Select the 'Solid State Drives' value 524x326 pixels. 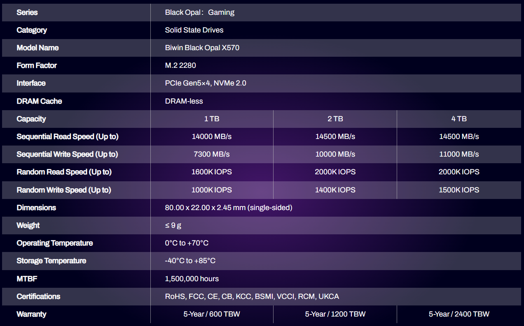(194, 30)
